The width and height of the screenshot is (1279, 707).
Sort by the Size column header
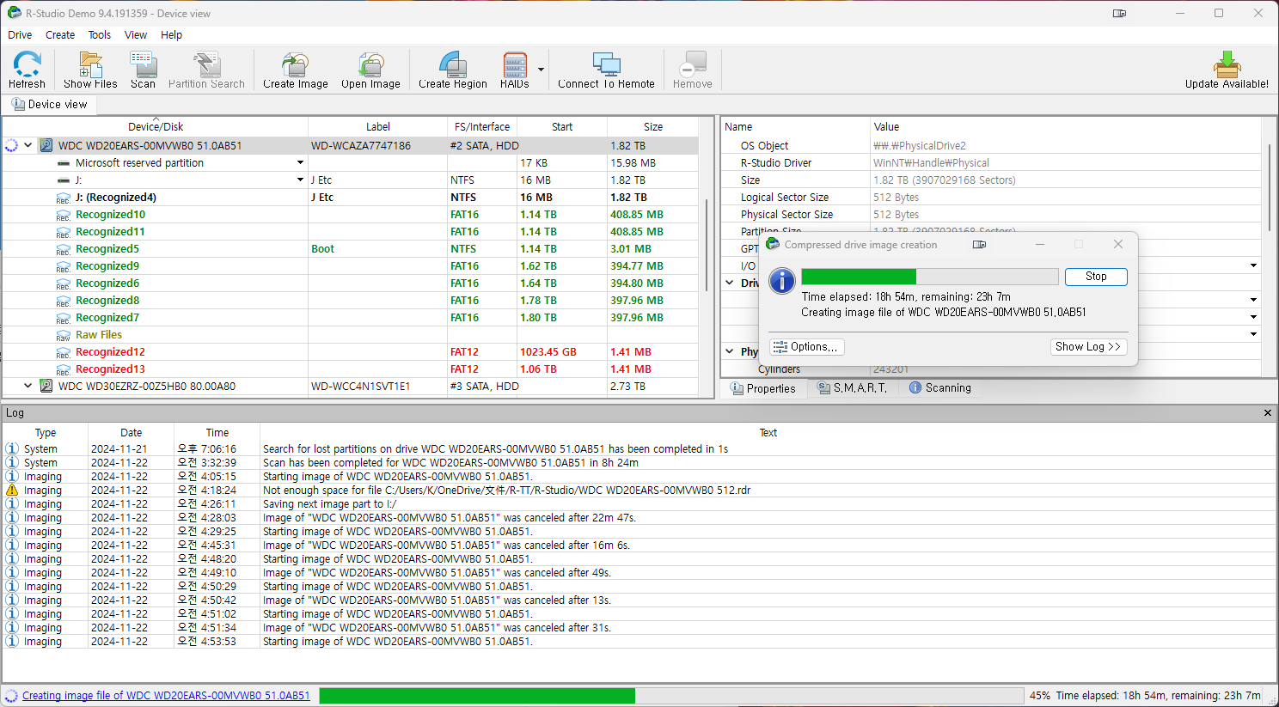[653, 126]
